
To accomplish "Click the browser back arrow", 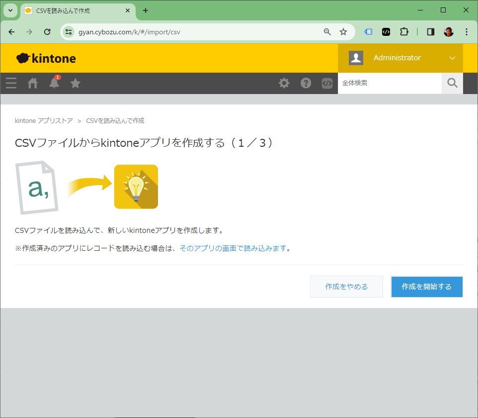I will point(11,32).
